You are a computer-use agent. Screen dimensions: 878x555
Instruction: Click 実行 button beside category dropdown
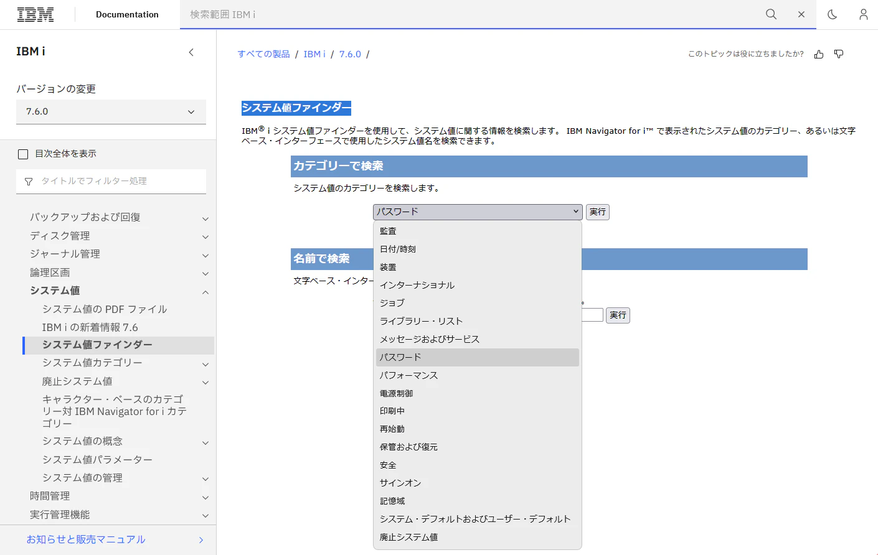(598, 212)
